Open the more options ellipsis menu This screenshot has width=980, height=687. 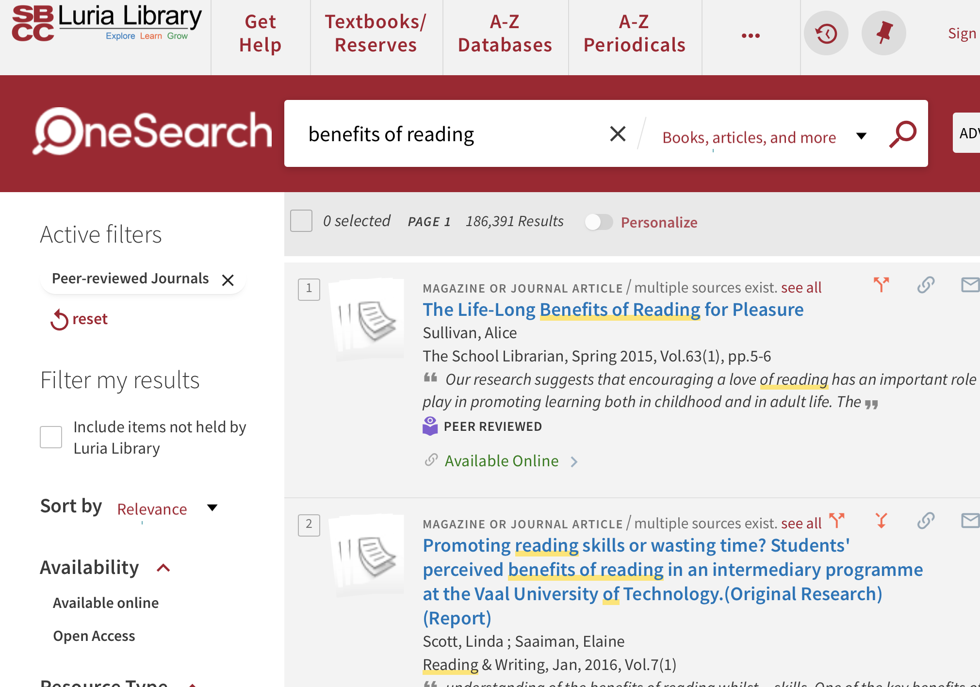pos(751,34)
